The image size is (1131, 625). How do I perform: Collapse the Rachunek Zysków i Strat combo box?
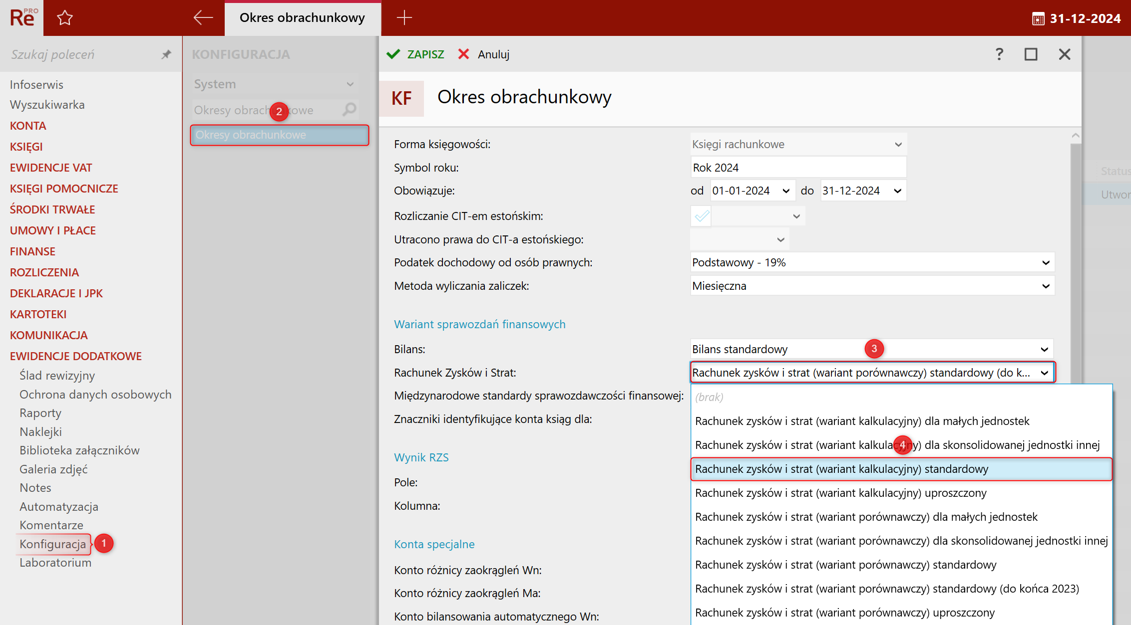click(1044, 373)
